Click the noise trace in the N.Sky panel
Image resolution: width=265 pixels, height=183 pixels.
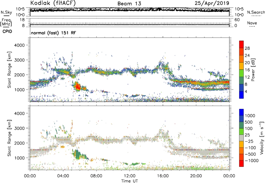coord(130,10)
